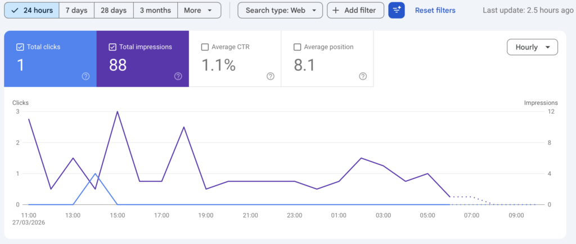Click the AI filter sparkle icon button
Screen dimensions: 576x244
coord(397,10)
